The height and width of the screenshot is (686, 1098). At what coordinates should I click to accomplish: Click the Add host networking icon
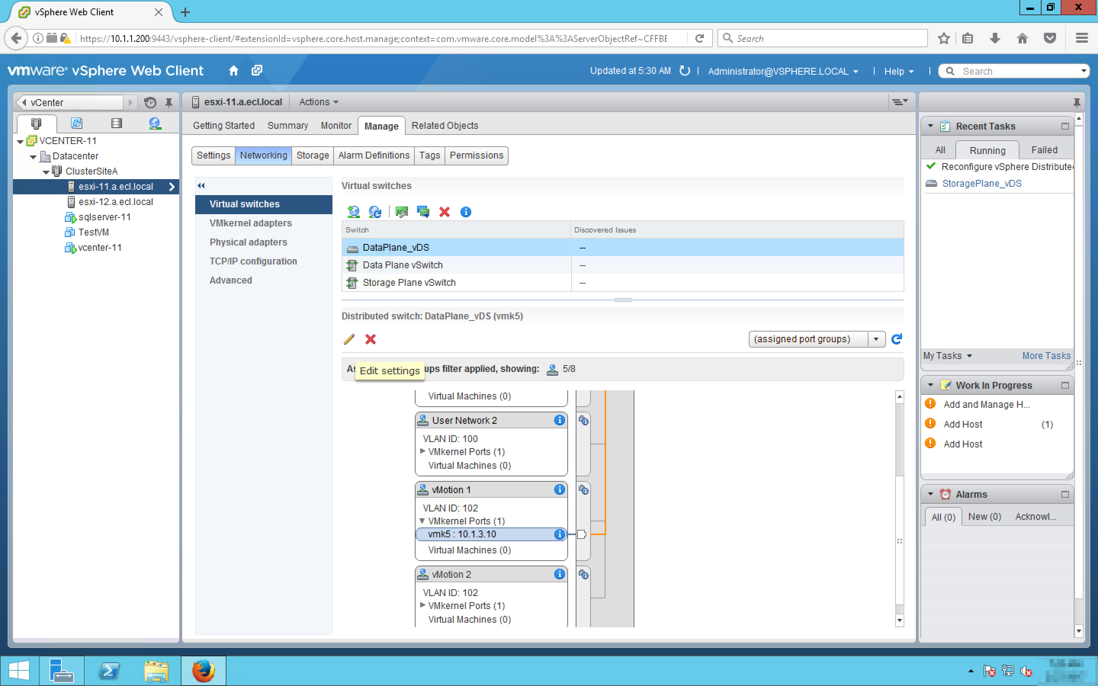click(353, 212)
